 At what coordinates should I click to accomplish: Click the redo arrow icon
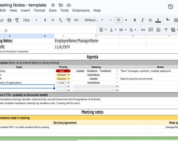click(x=2, y=20)
